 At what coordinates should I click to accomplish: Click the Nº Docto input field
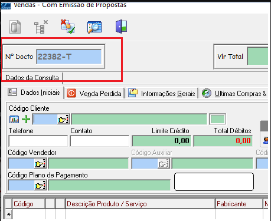(69, 57)
